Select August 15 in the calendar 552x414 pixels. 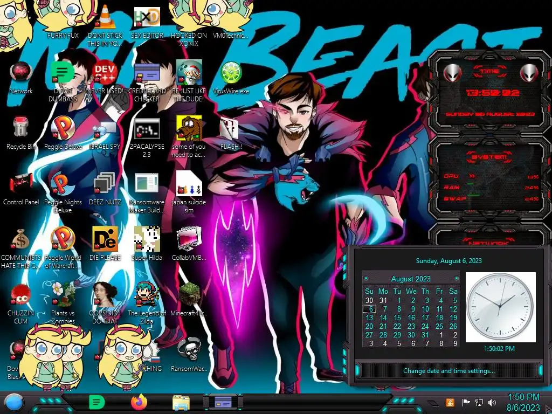397,318
